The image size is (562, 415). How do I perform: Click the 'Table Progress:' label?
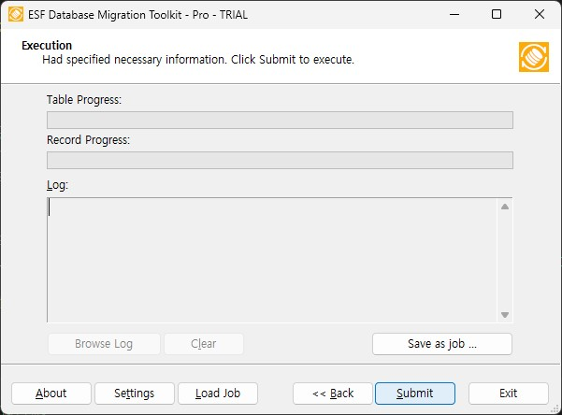[x=84, y=100]
